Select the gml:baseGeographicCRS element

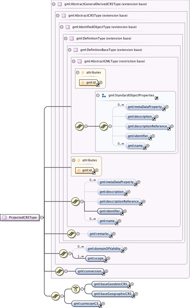coord(113,294)
